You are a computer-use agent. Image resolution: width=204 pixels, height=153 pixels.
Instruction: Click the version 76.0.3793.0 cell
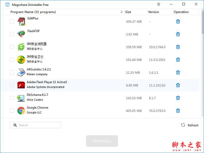pos(157,111)
